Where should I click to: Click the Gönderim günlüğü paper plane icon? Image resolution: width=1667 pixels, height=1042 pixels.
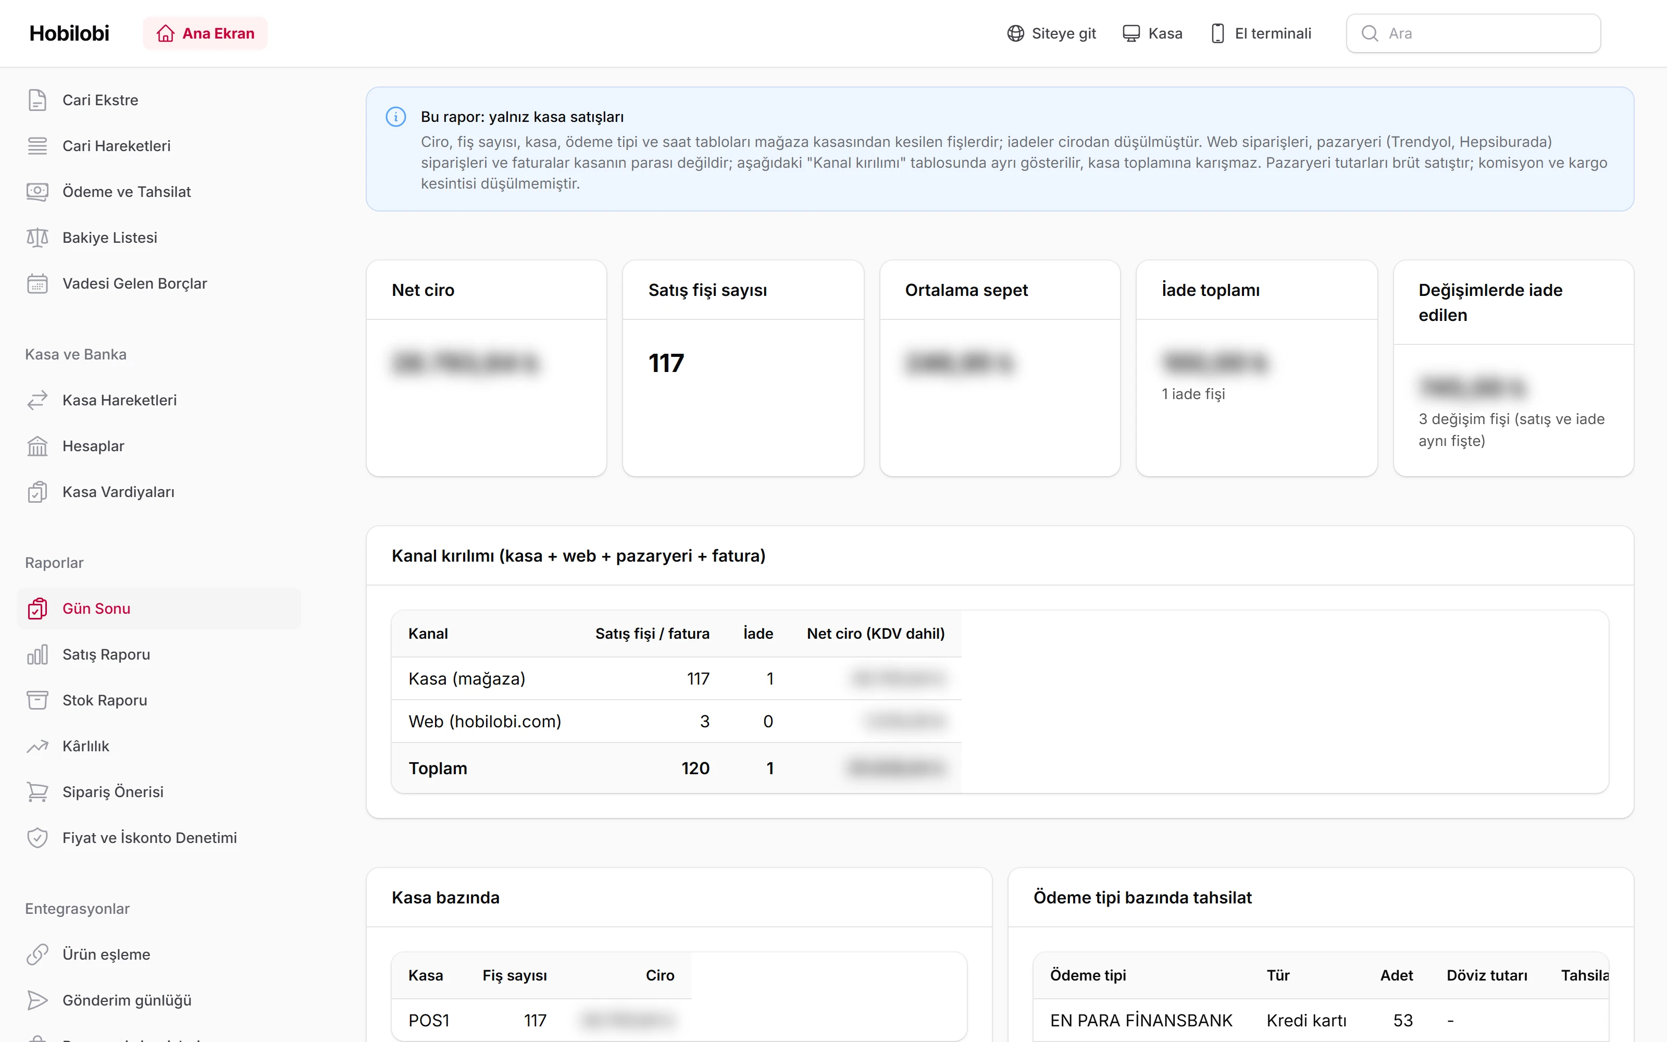37,1001
